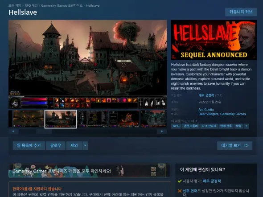Click the RPG 게임 breadcrumb link
Viewport: 263px width, 197px height.
click(x=31, y=5)
